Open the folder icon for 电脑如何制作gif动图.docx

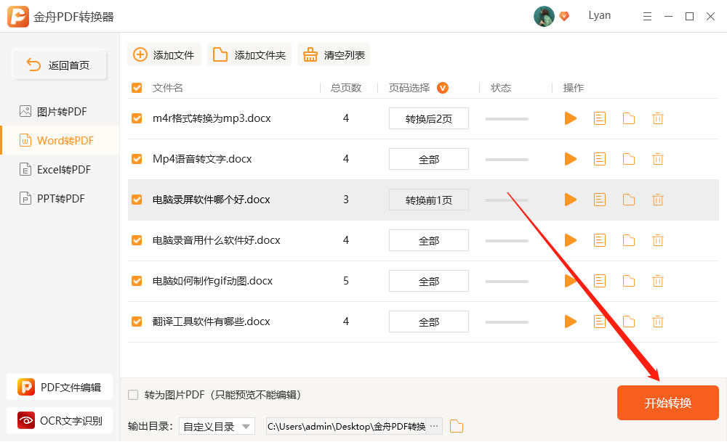point(629,281)
